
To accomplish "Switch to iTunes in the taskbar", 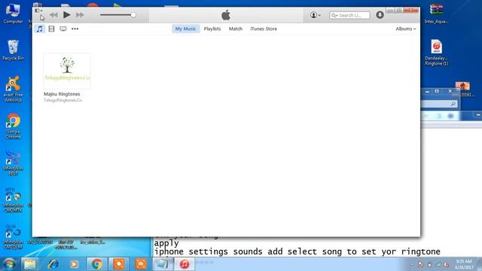I will pyautogui.click(x=185, y=264).
